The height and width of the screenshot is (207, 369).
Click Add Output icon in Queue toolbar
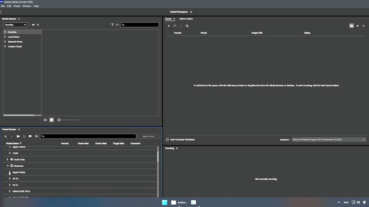point(175,26)
